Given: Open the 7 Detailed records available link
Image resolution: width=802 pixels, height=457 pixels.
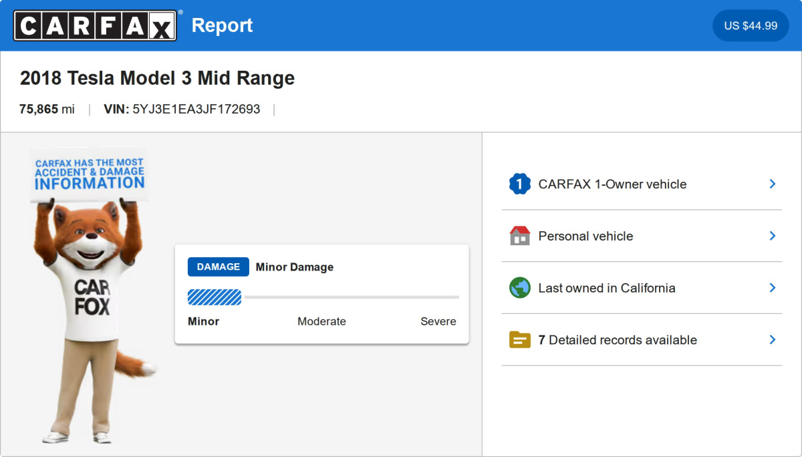Looking at the screenshot, I should click(x=618, y=340).
